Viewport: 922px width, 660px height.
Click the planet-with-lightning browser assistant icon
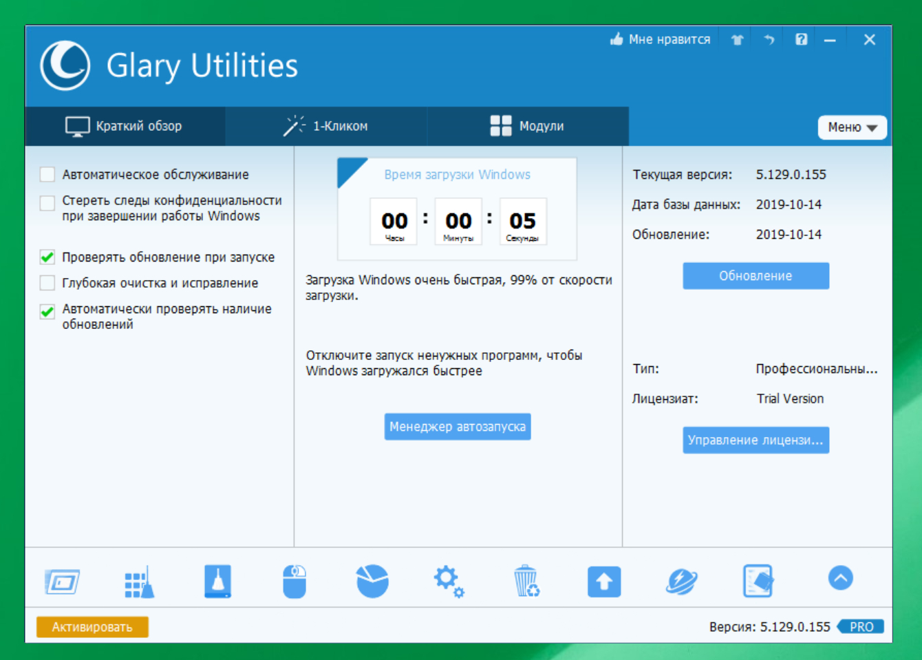(681, 582)
